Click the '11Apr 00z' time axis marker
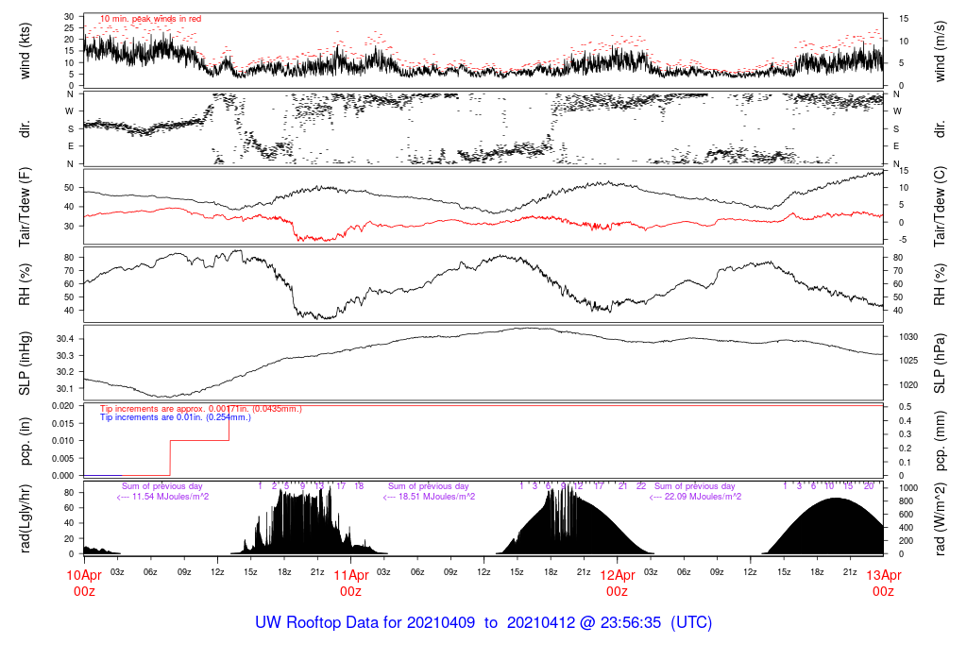Image resolution: width=967 pixels, height=661 pixels. click(x=351, y=584)
